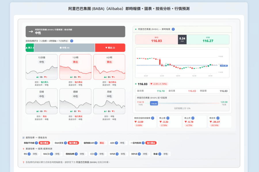Click help icon beside ADX

coord(117,143)
